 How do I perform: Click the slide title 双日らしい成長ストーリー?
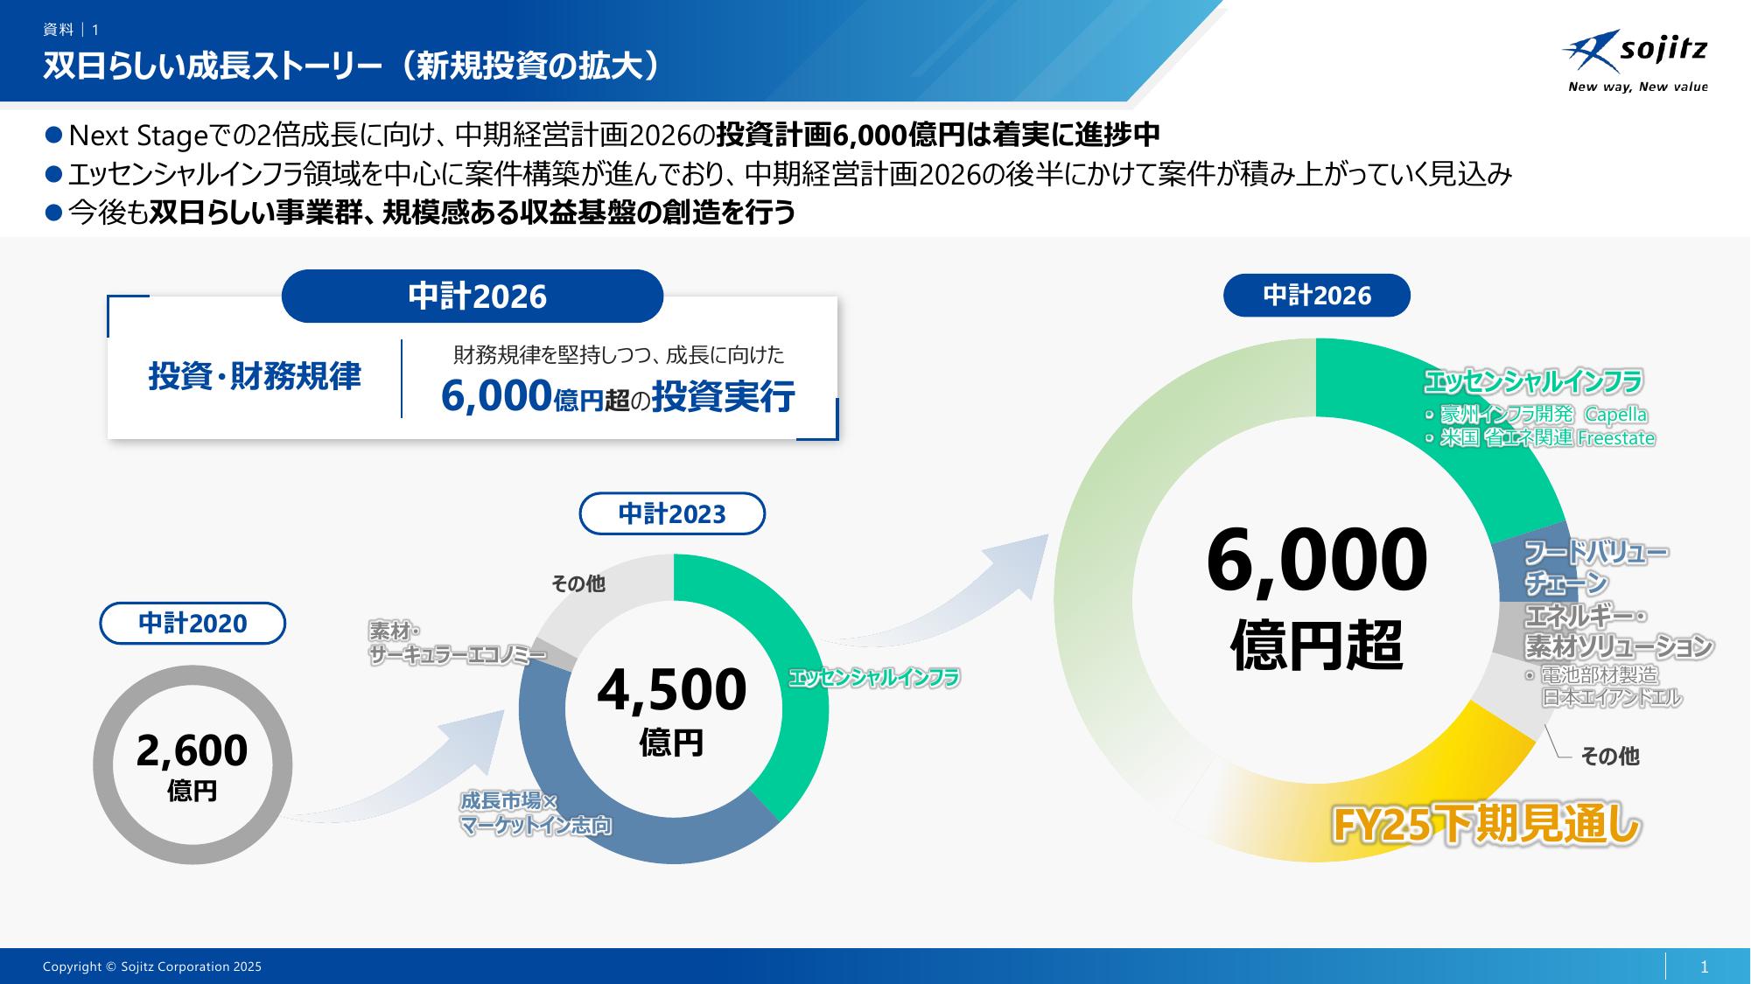coord(350,67)
